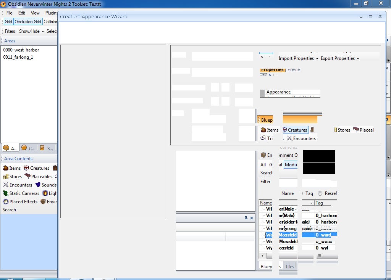Open the Import Properties dropdown
391x280 pixels.
tap(298, 58)
